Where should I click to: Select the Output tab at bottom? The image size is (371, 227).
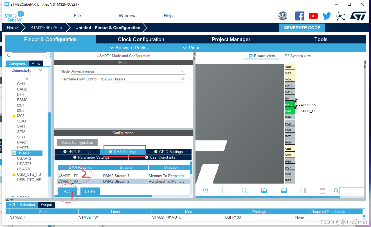click(46, 205)
